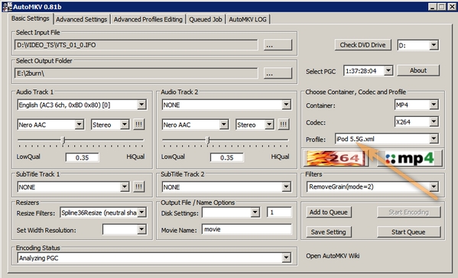Click the disk count field showing 1
The height and width of the screenshot is (278, 458).
(279, 212)
